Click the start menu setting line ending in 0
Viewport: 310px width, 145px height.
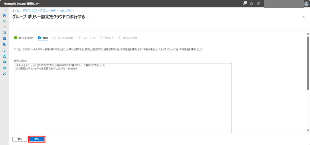(x=60, y=65)
